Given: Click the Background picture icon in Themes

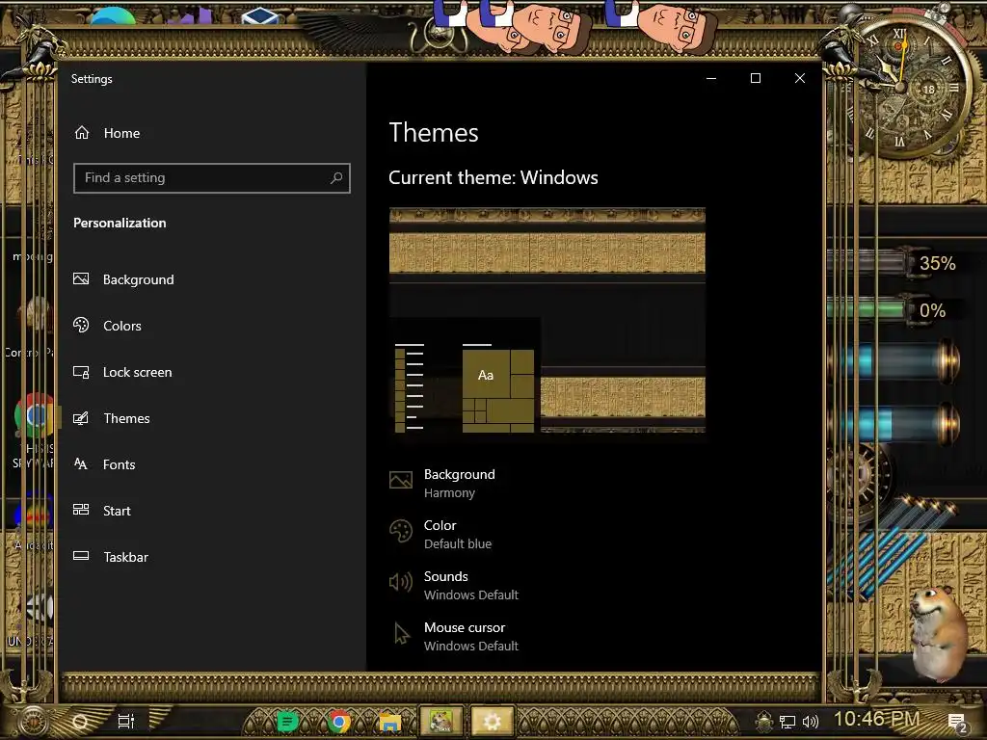Looking at the screenshot, I should [x=400, y=480].
